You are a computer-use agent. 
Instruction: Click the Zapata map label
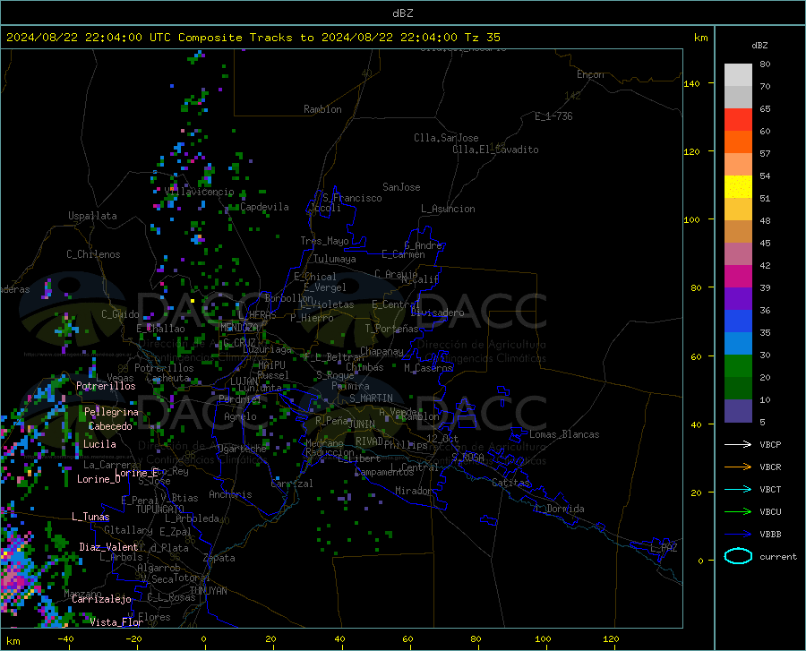coord(219,558)
